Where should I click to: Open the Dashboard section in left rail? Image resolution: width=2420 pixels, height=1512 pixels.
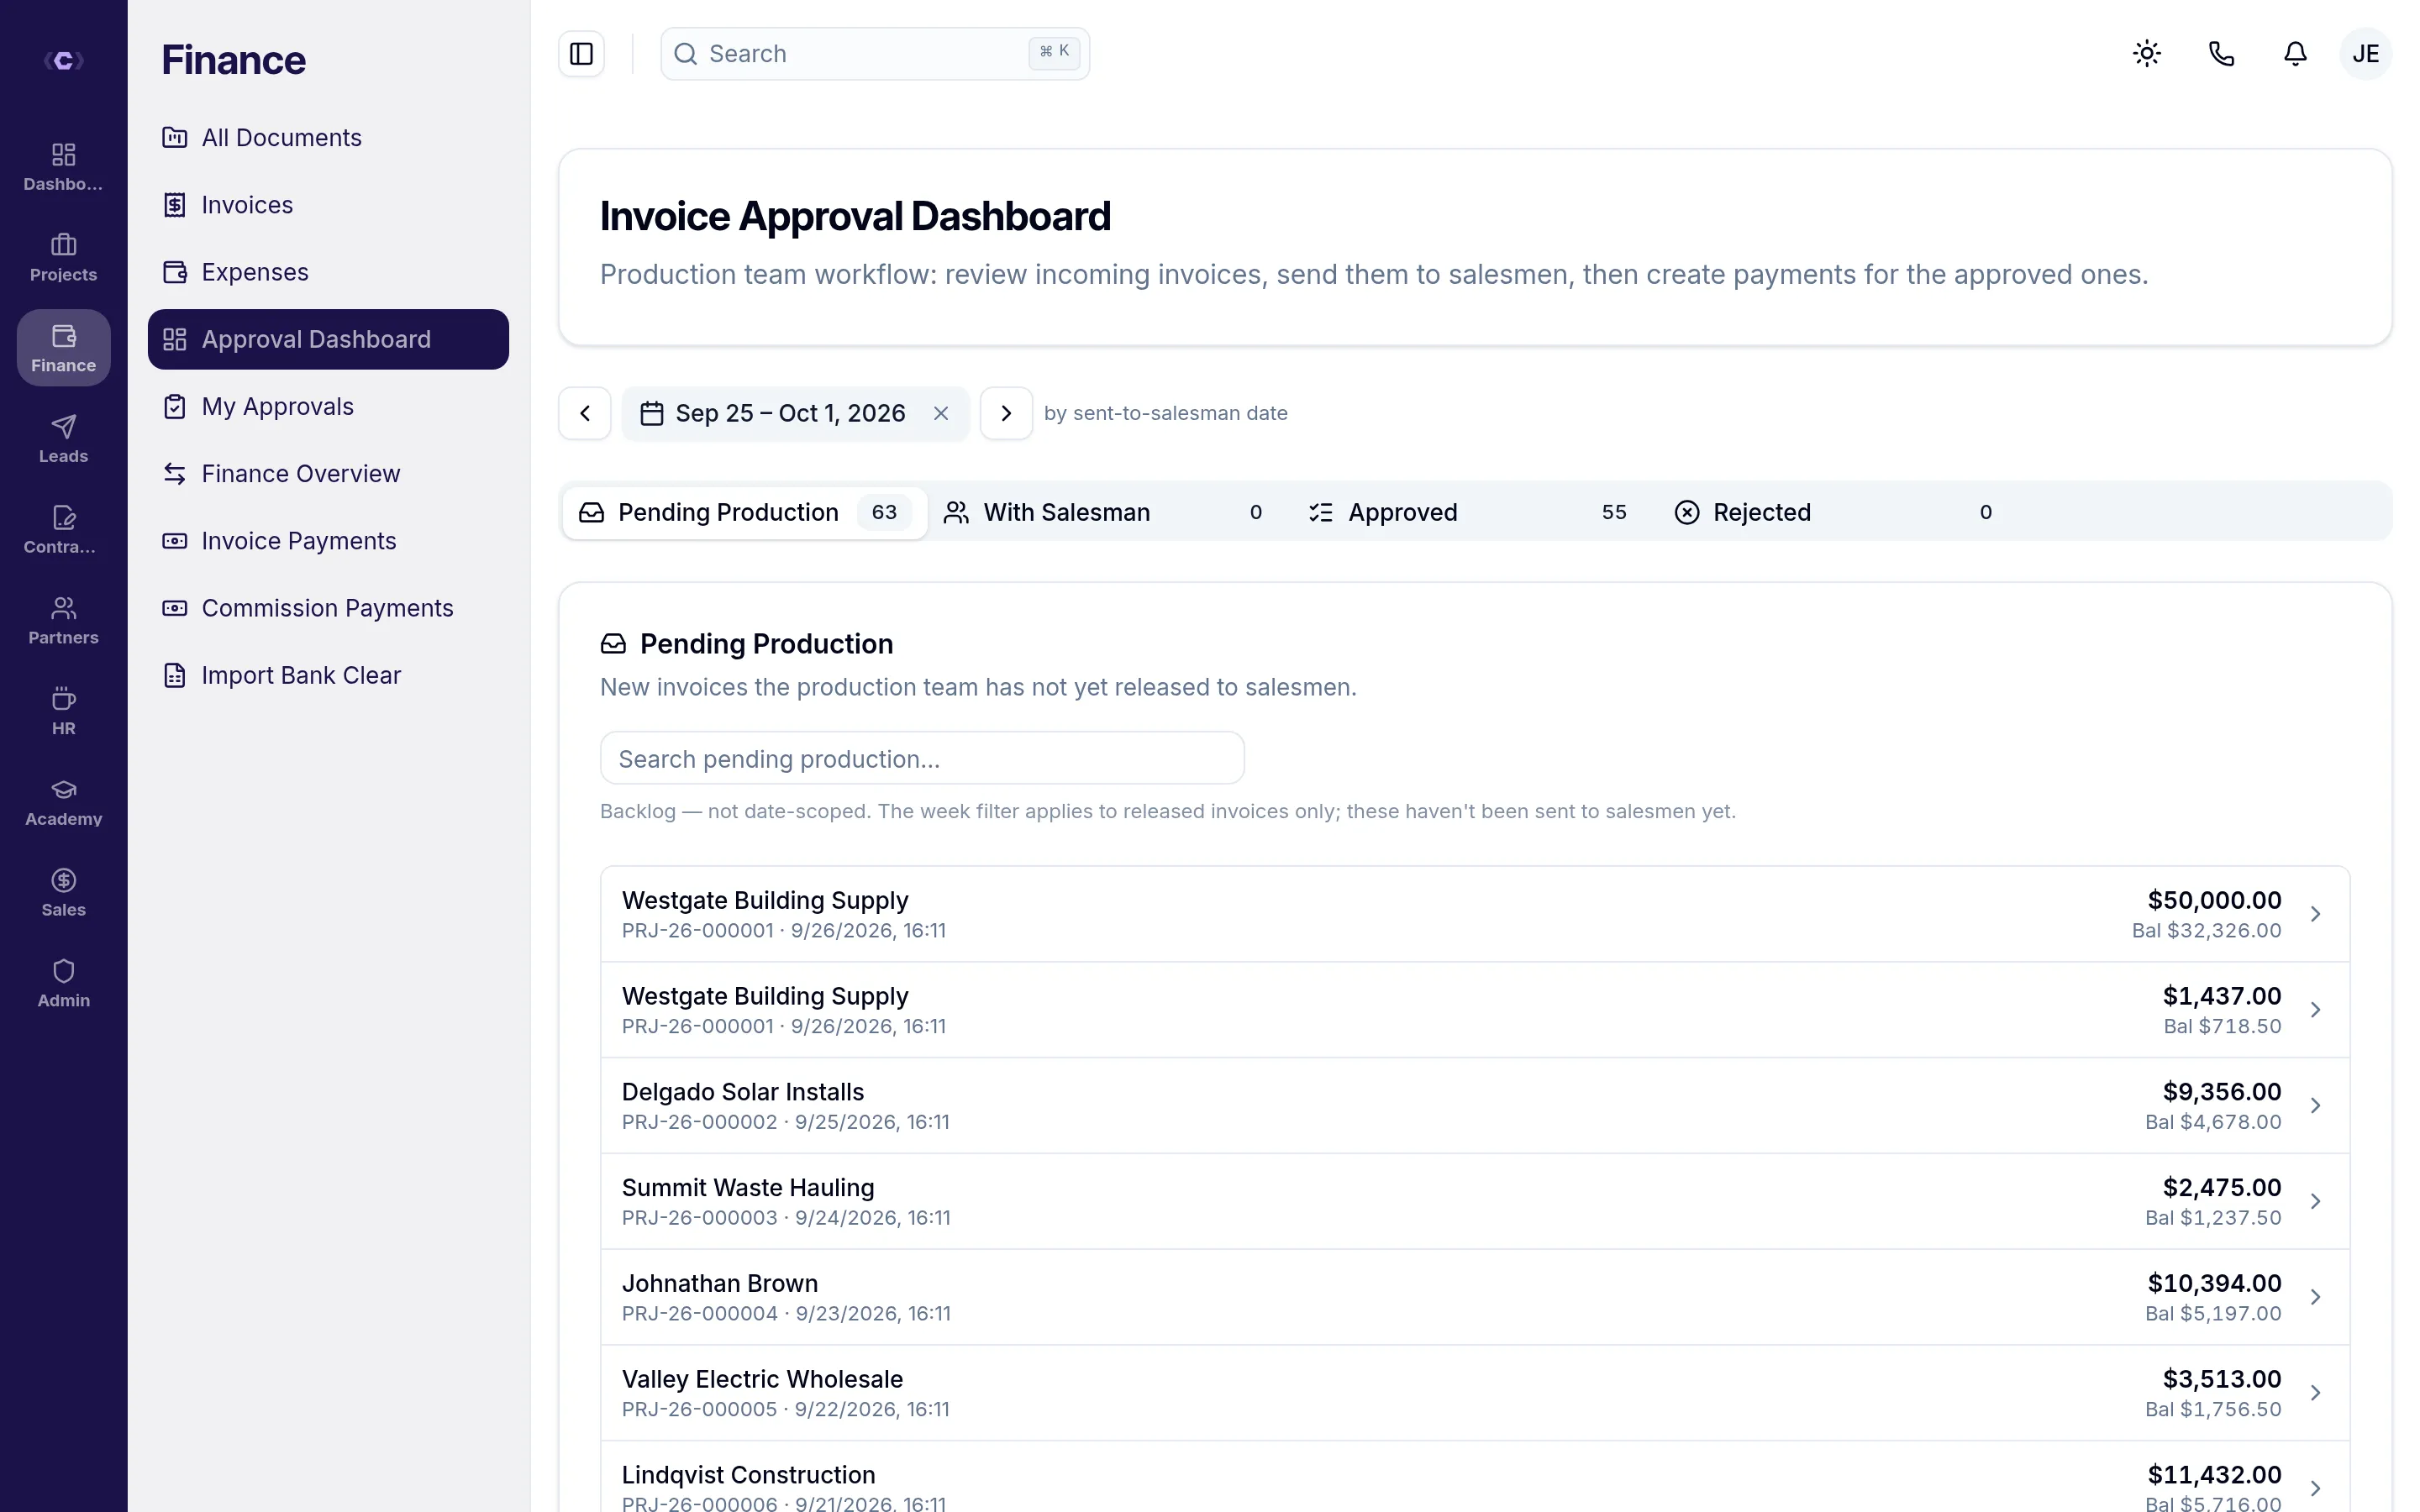[x=63, y=166]
